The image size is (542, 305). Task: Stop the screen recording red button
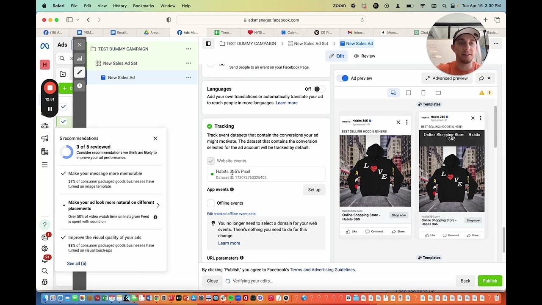coord(50,88)
